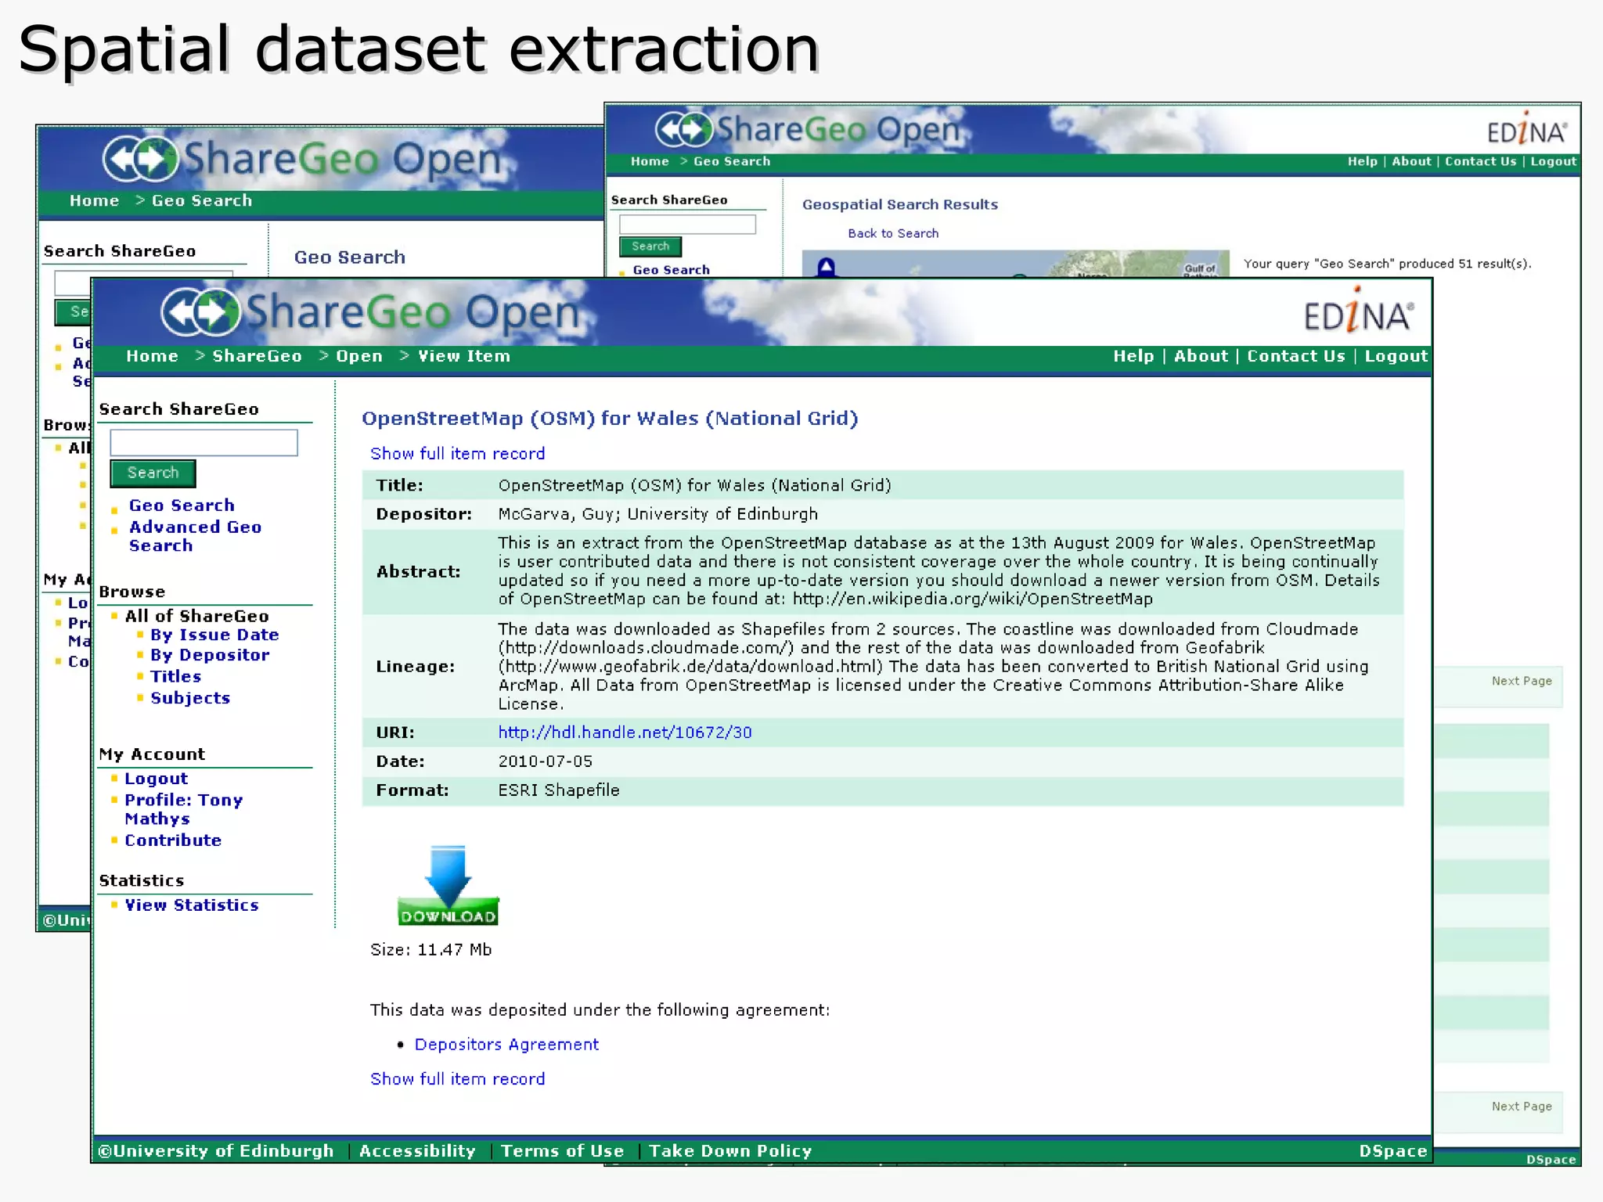1603x1202 pixels.
Task: Click the map thumbnail in results window
Action: coord(1015,264)
